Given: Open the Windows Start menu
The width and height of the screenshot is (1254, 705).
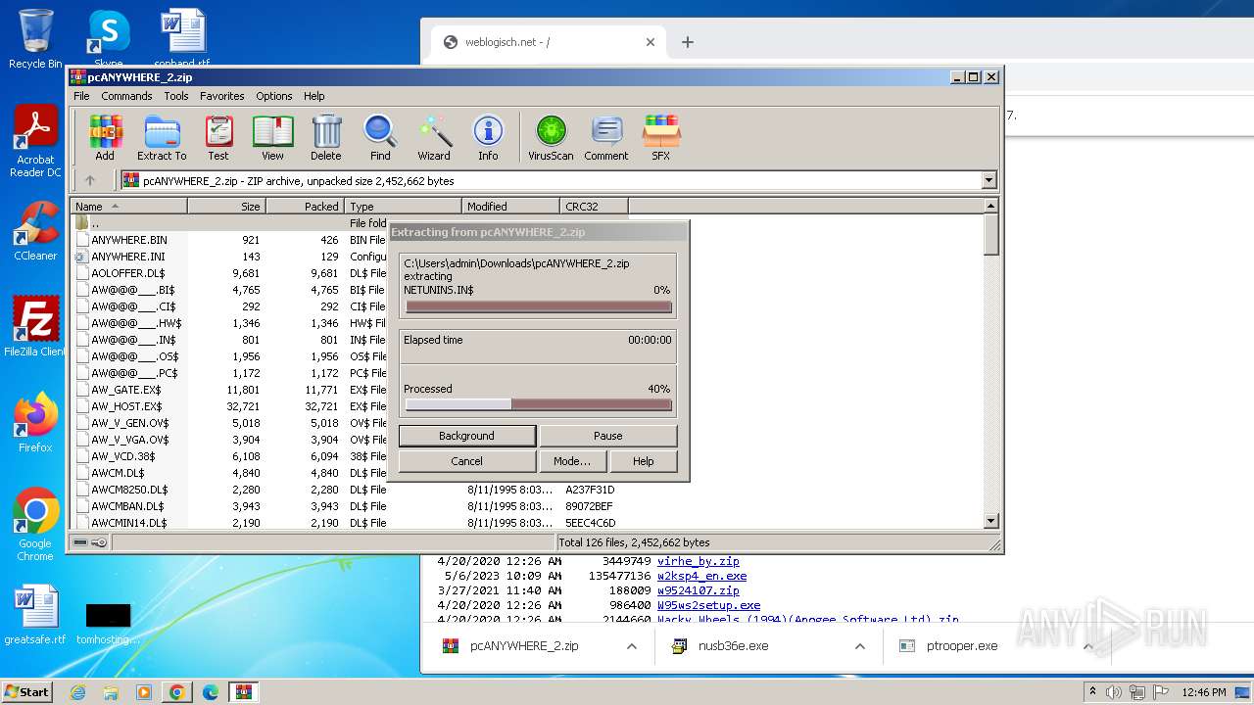Looking at the screenshot, I should tap(27, 692).
